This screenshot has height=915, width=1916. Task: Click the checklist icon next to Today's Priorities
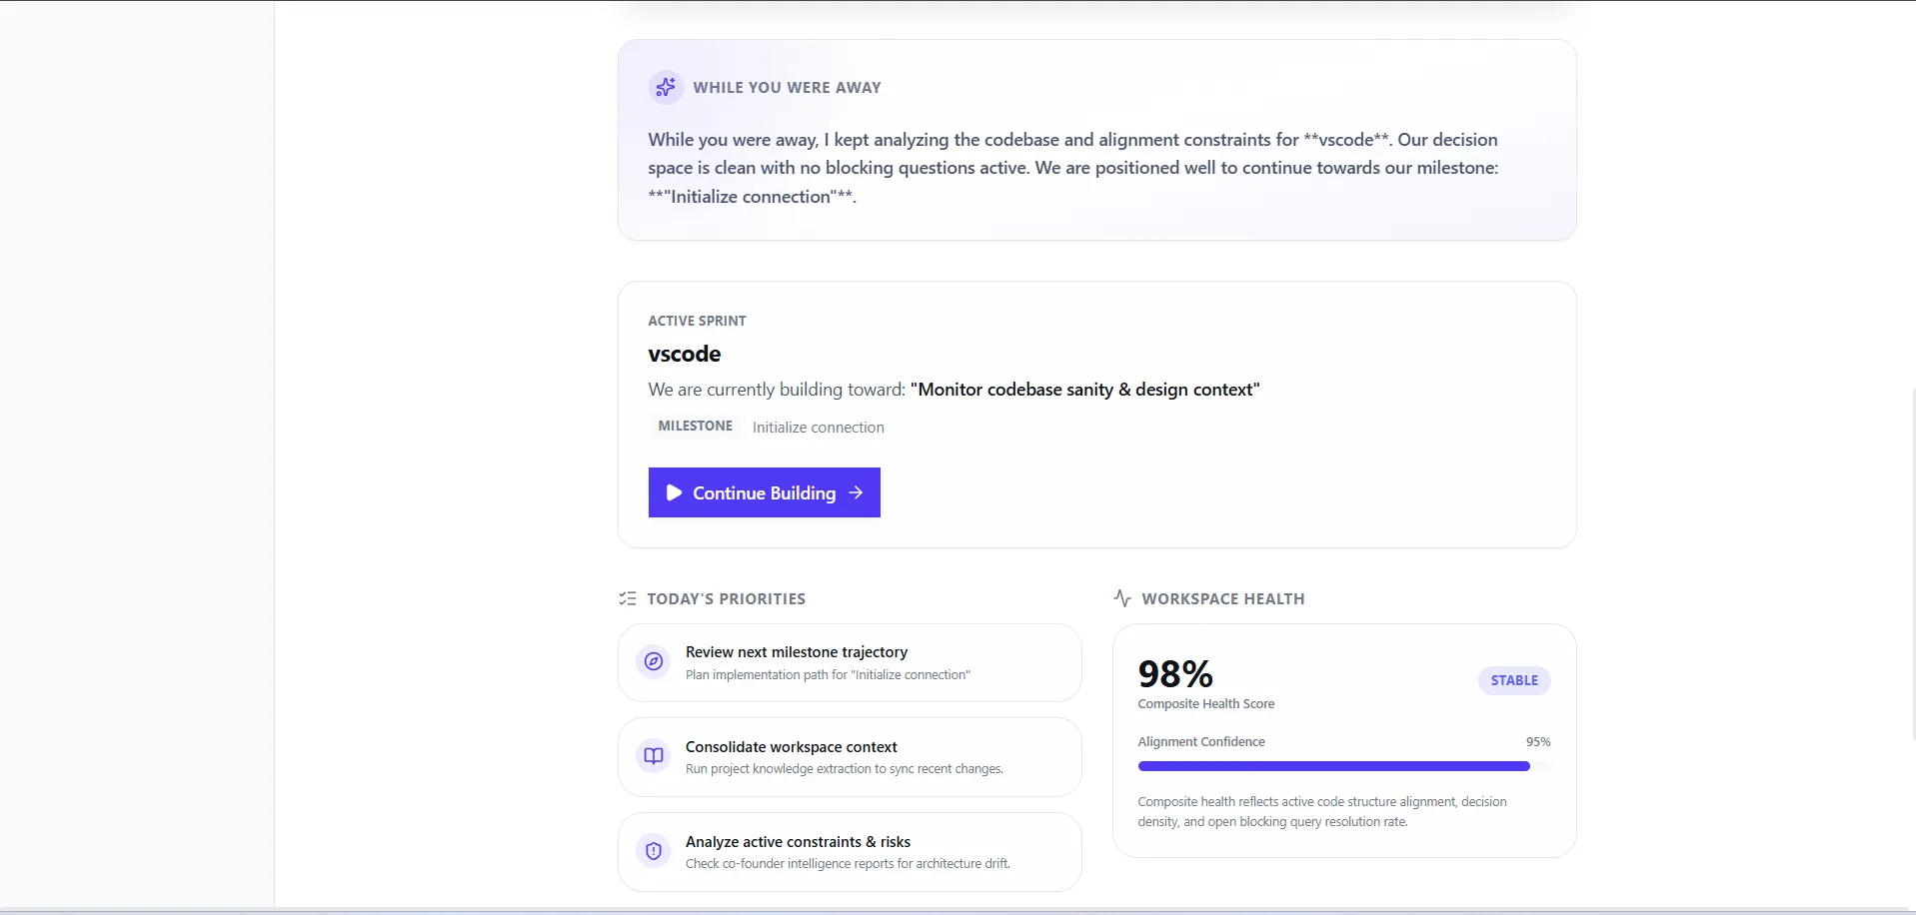pyautogui.click(x=628, y=598)
